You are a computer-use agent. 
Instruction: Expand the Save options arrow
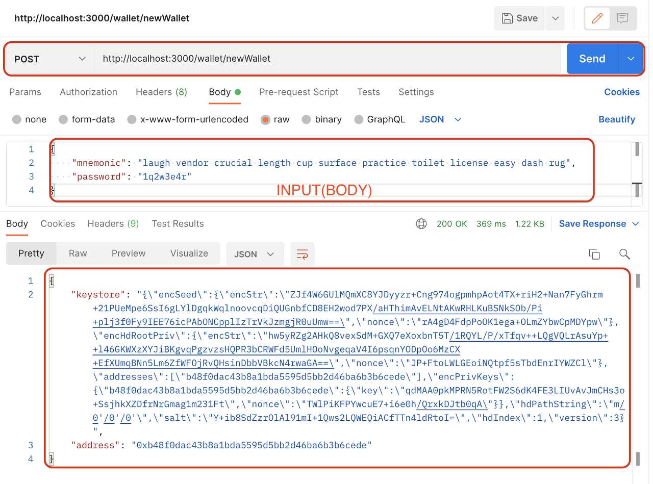tap(555, 18)
